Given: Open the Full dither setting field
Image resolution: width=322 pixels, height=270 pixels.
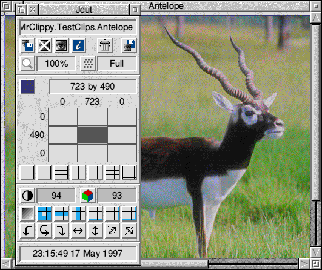Looking at the screenshot, I should [x=117, y=64].
